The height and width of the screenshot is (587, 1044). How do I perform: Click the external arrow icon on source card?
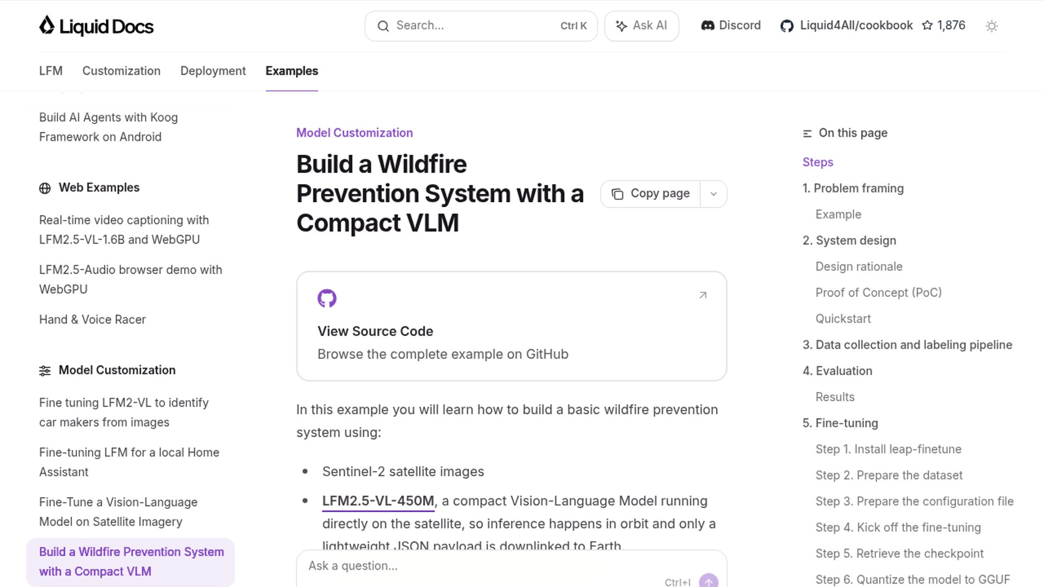[x=703, y=295]
